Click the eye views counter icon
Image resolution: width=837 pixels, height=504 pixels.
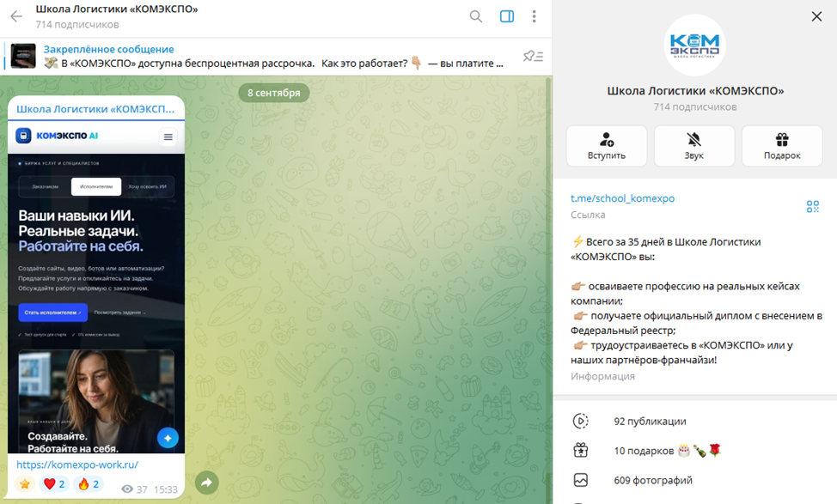[126, 489]
